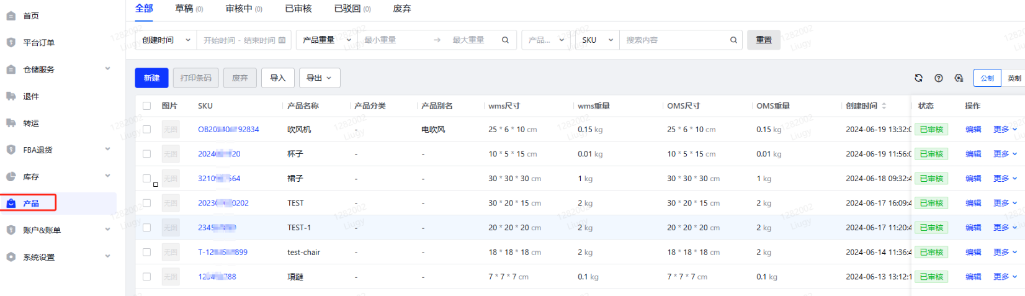Click the refresh icon above the table

tap(918, 78)
